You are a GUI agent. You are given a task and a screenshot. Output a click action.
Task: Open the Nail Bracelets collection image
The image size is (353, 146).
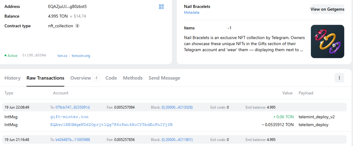pyautogui.click(x=327, y=41)
